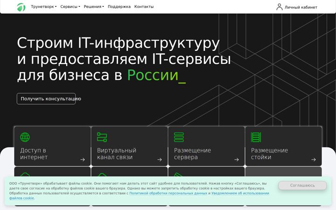Click the user profile icon
The width and height of the screenshot is (336, 210).
[x=279, y=7]
